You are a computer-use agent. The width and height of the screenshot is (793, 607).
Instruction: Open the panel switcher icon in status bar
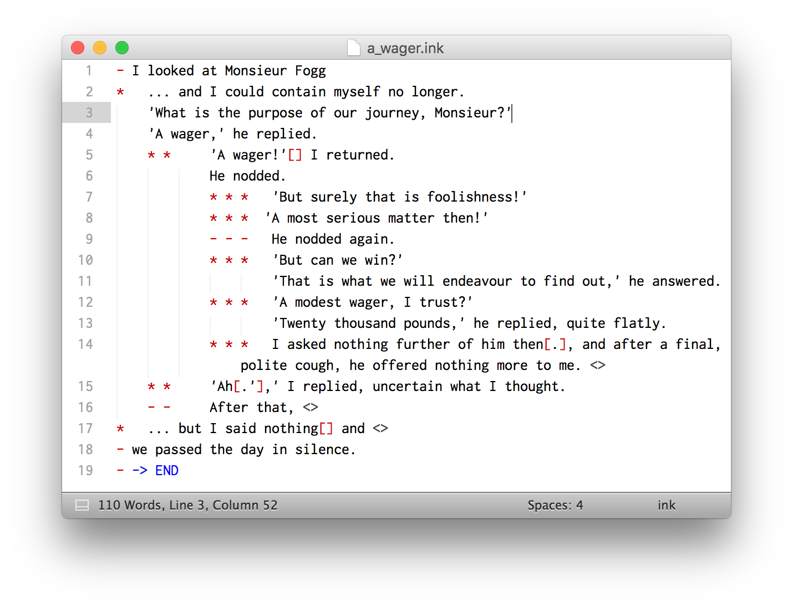[82, 505]
